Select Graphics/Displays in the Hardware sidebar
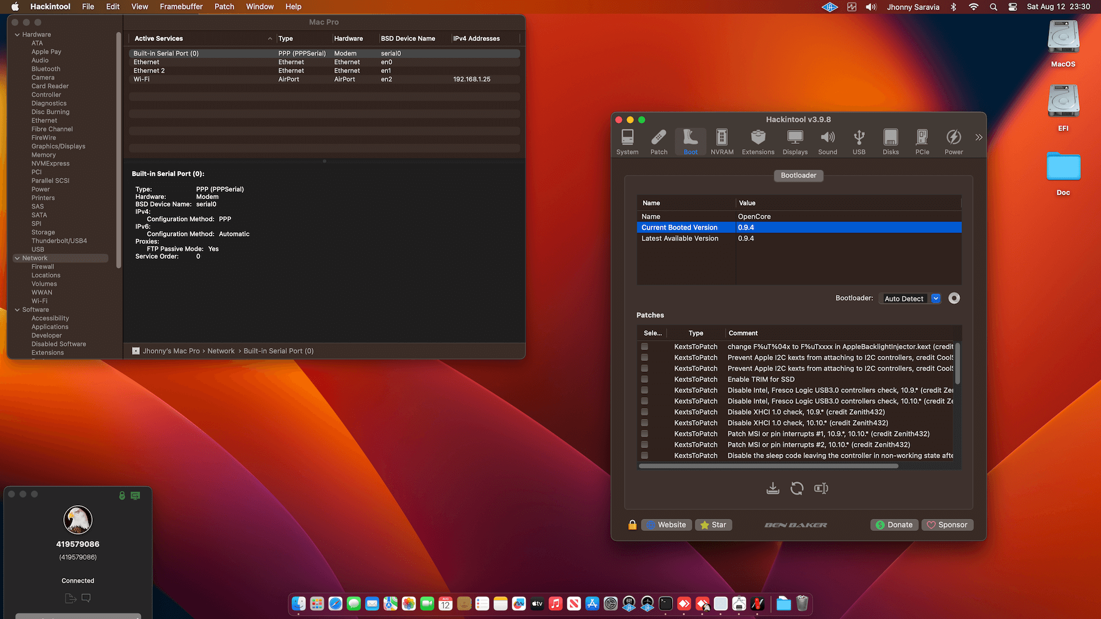This screenshot has height=619, width=1101. (58, 147)
